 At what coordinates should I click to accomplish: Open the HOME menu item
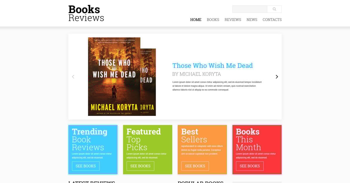pyautogui.click(x=196, y=20)
